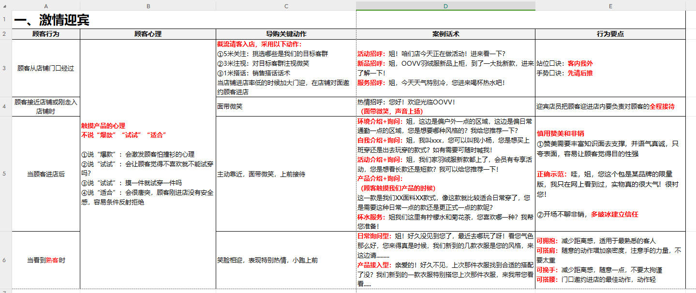Select cell starting 截流请客入店

tap(286, 68)
